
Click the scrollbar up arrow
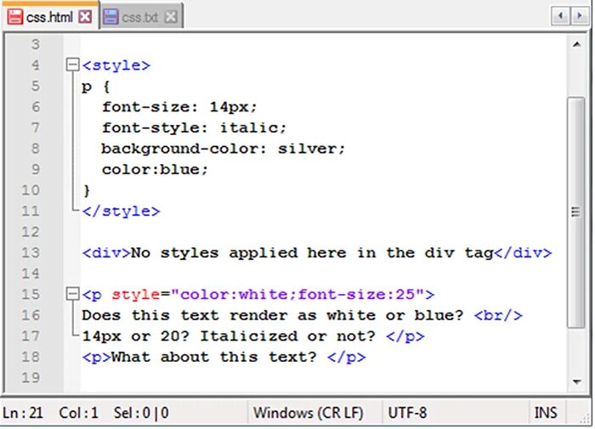pos(577,45)
